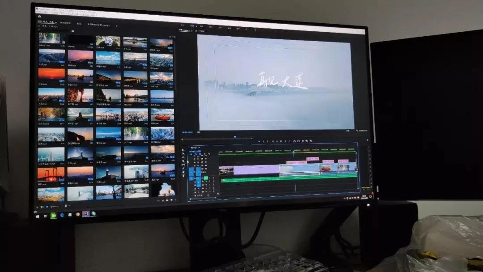Screen dimensions: 483x272
Task: Click the Go to In button
Action: tap(272, 141)
